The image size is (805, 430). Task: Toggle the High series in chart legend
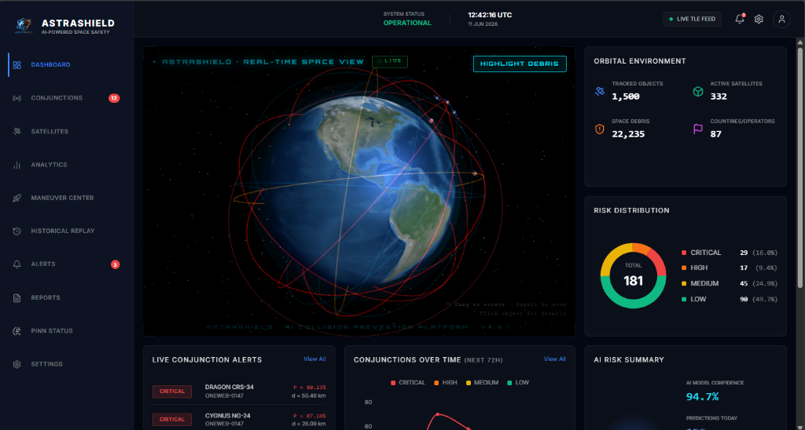click(x=446, y=383)
